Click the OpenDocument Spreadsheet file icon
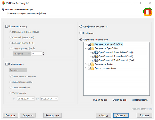This screenshot has height=120, width=155. click(x=96, y=56)
